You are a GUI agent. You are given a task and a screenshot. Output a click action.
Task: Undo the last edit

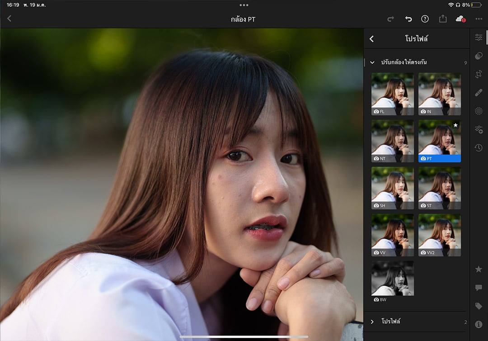tap(408, 19)
